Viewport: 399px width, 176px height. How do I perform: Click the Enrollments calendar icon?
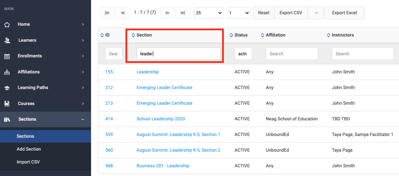click(x=7, y=56)
